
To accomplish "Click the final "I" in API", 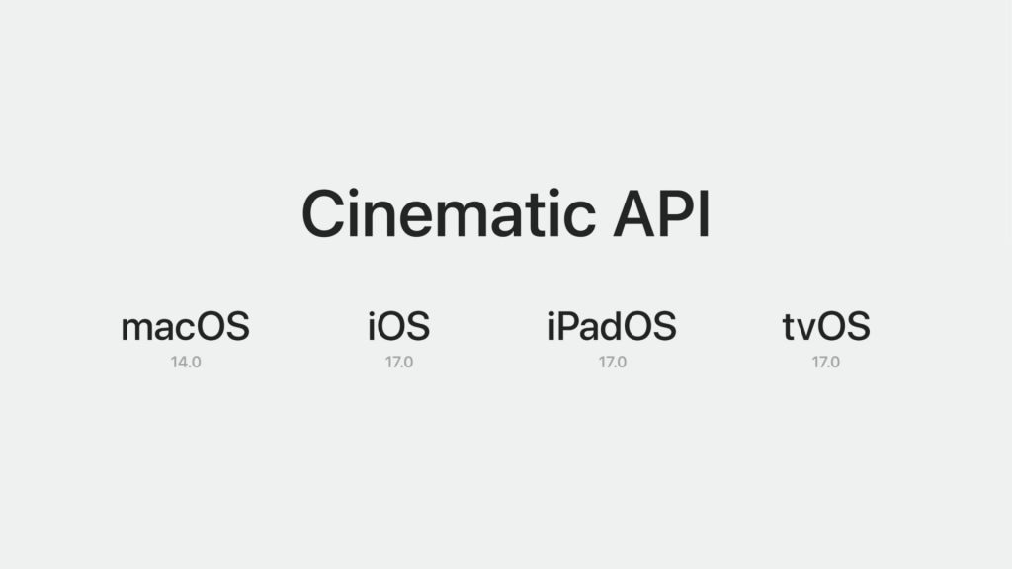I will (703, 214).
